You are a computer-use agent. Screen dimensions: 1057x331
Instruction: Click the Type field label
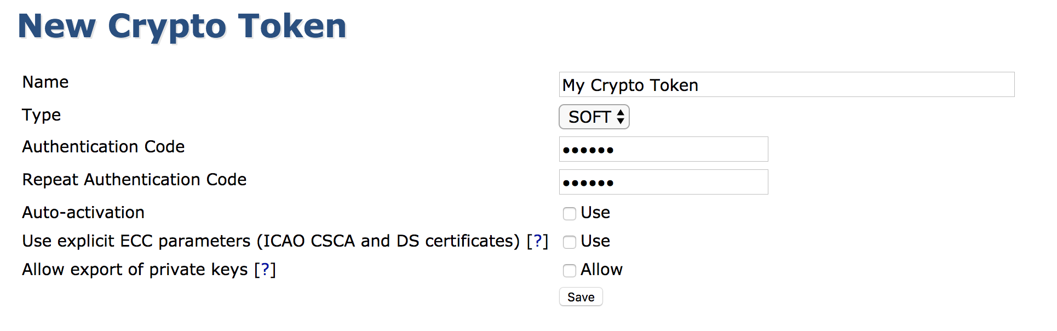click(41, 115)
